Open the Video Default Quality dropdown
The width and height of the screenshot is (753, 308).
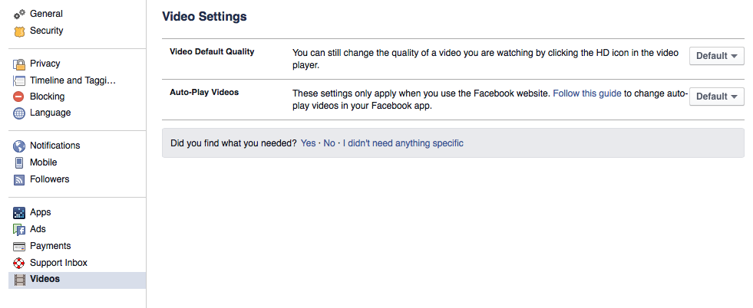716,56
